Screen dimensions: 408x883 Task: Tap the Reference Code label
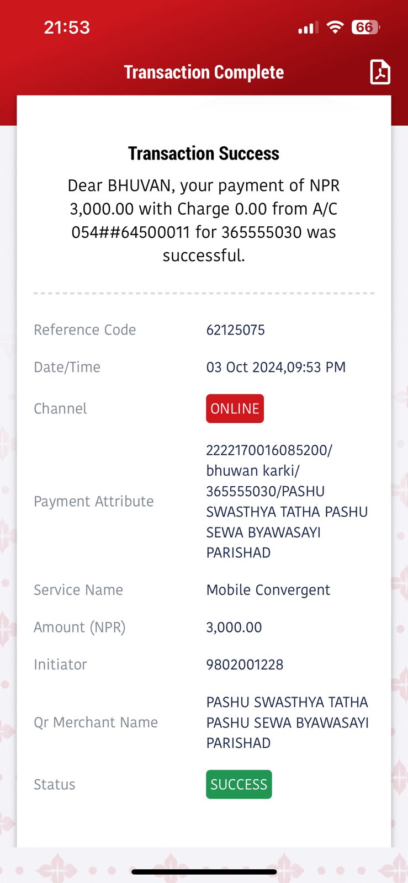[x=84, y=330]
